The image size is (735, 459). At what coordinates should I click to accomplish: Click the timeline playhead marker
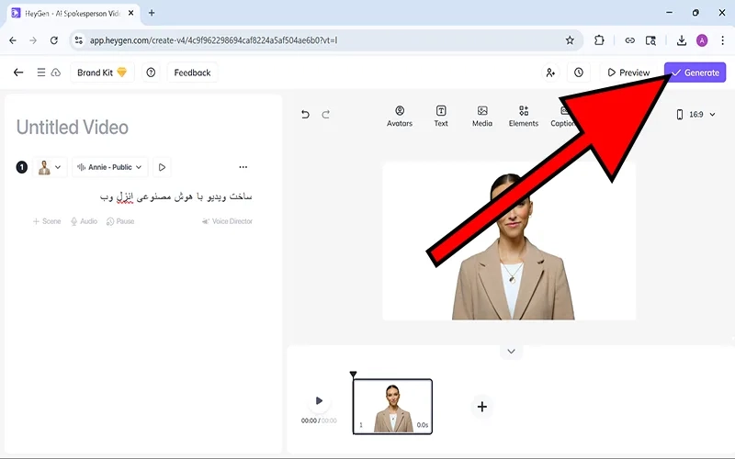pyautogui.click(x=353, y=375)
